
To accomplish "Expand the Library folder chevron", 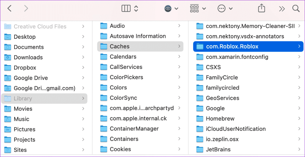I will (83, 99).
